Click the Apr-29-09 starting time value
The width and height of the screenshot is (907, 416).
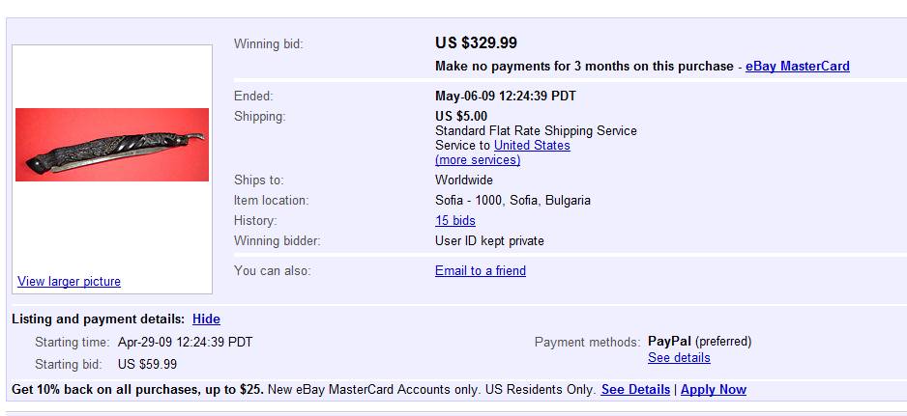click(185, 342)
